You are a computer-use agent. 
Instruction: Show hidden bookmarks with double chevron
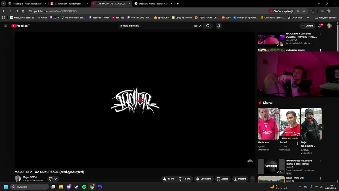pos(308,18)
